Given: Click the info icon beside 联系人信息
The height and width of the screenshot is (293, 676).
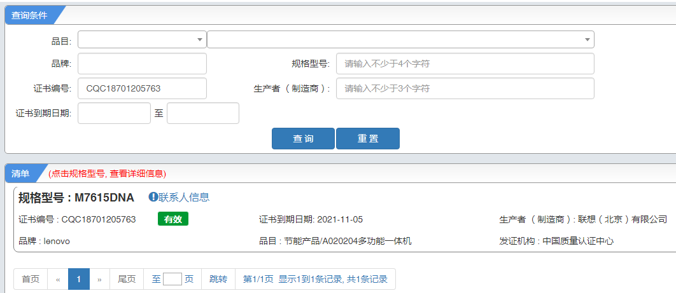Looking at the screenshot, I should point(153,197).
